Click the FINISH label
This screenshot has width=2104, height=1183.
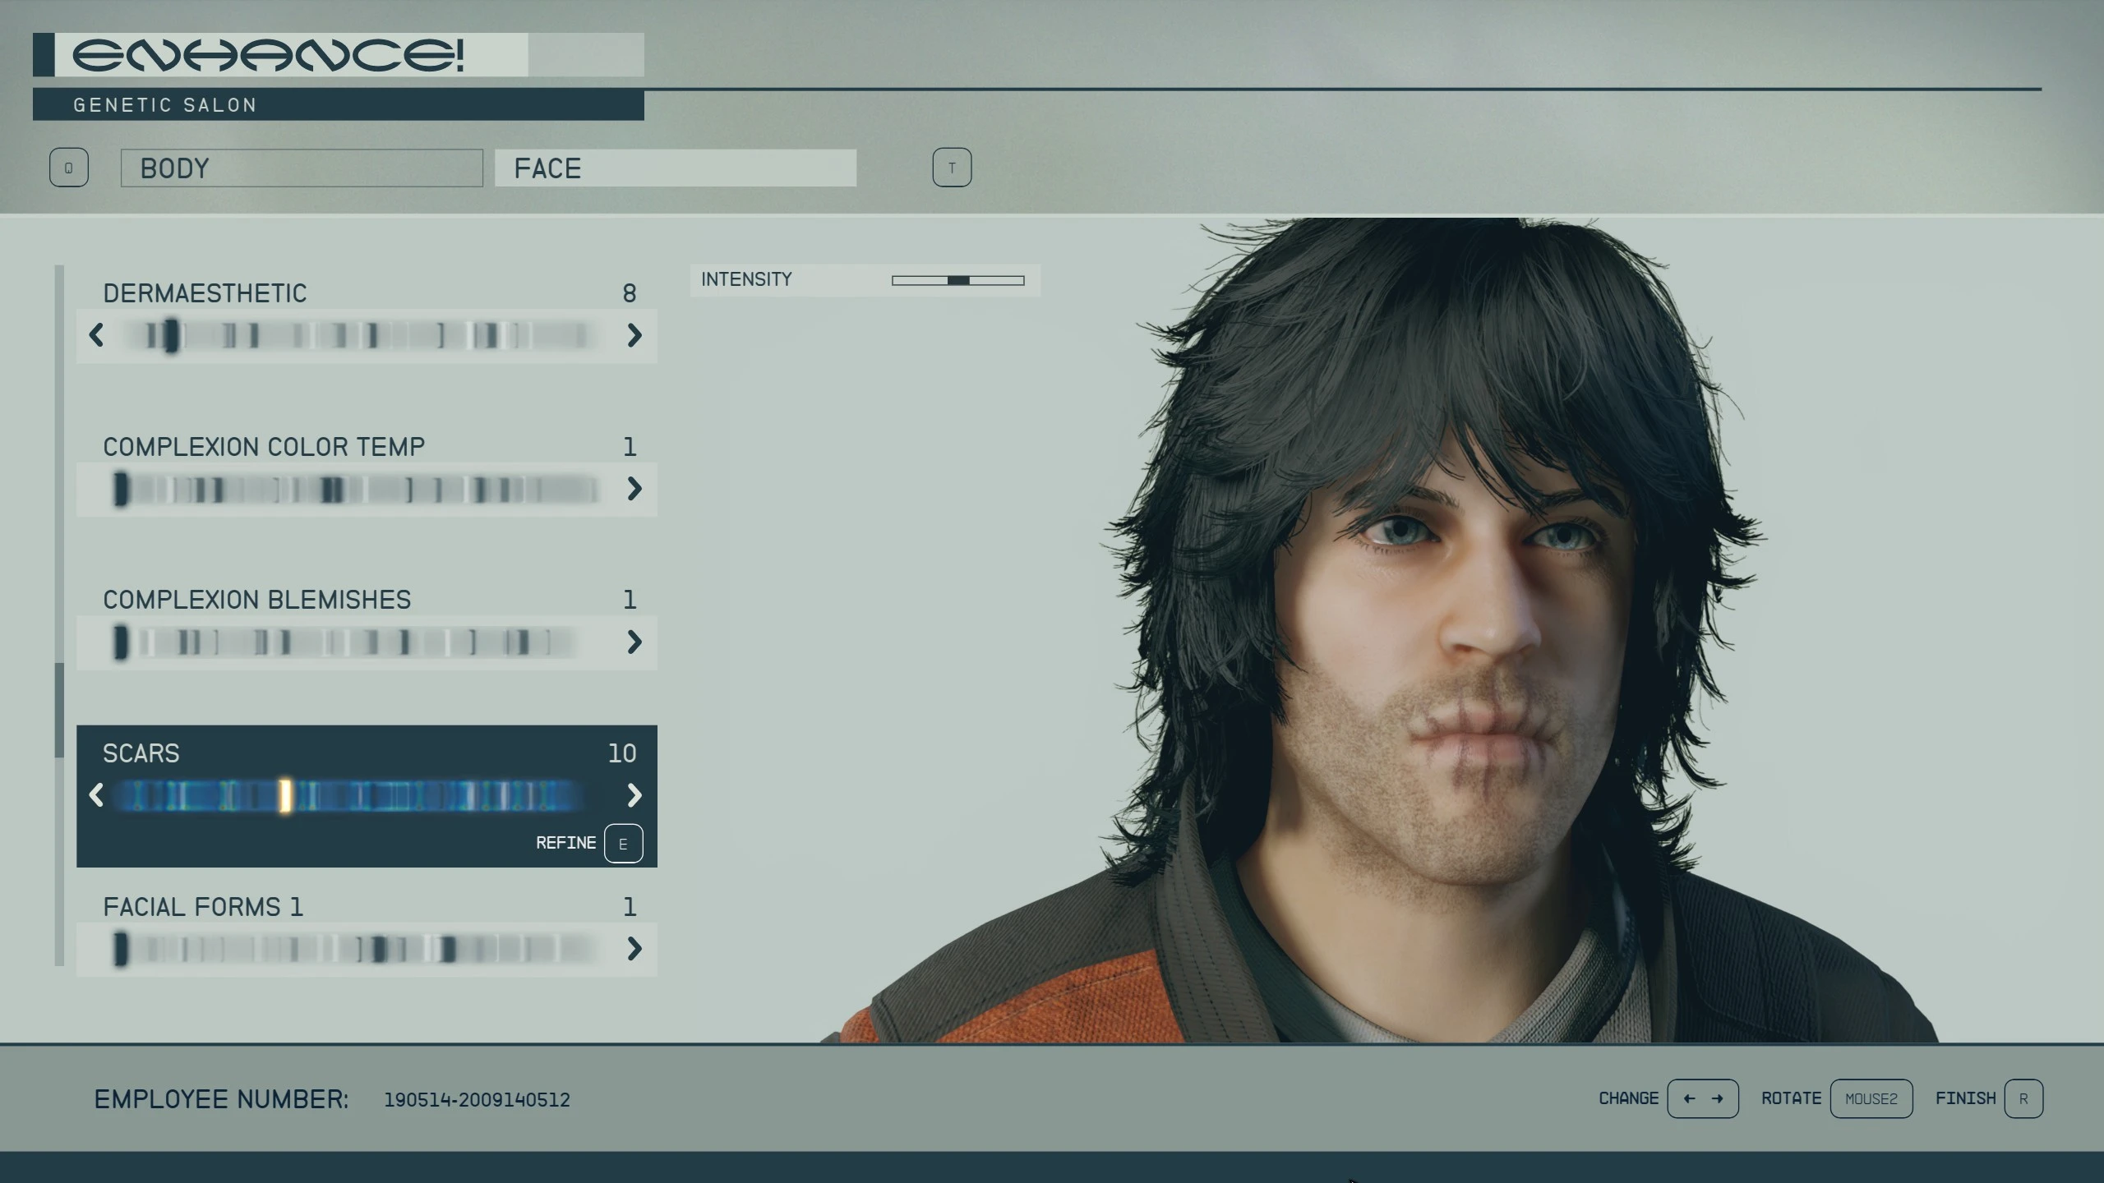(1965, 1098)
